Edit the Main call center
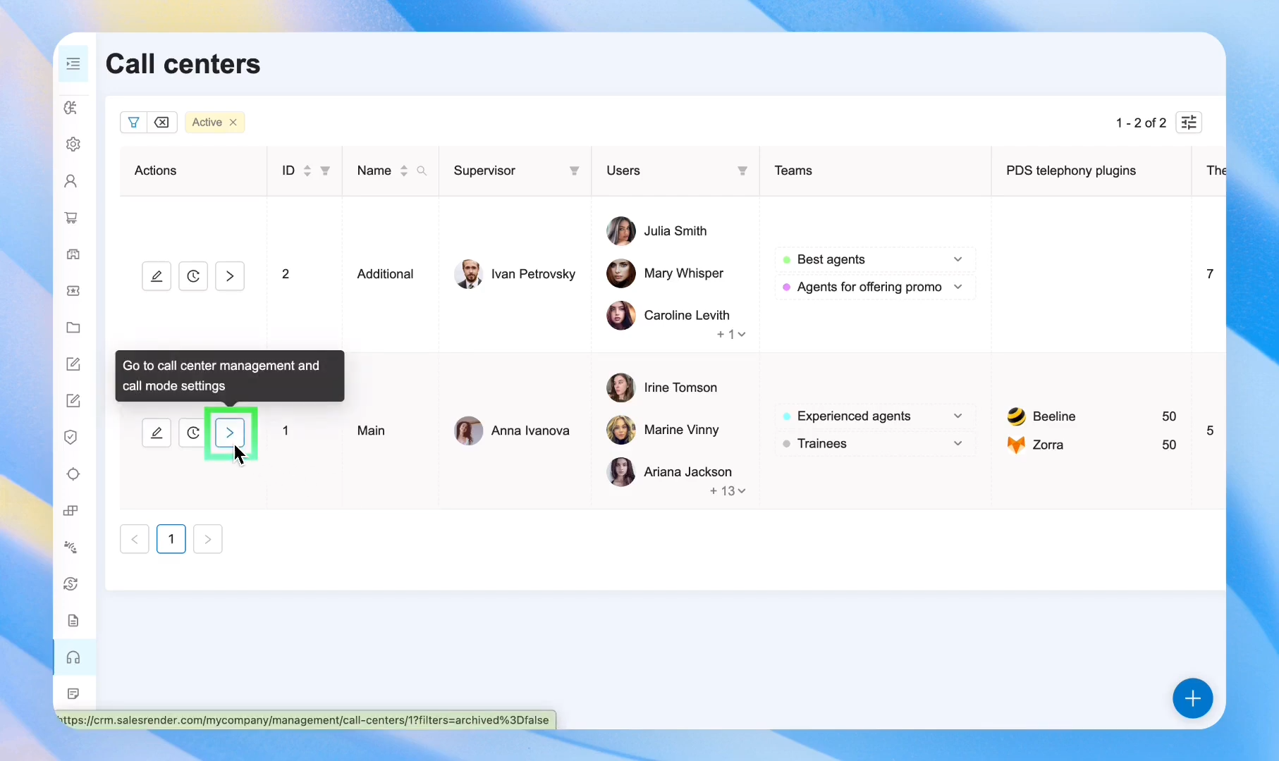 pos(157,433)
